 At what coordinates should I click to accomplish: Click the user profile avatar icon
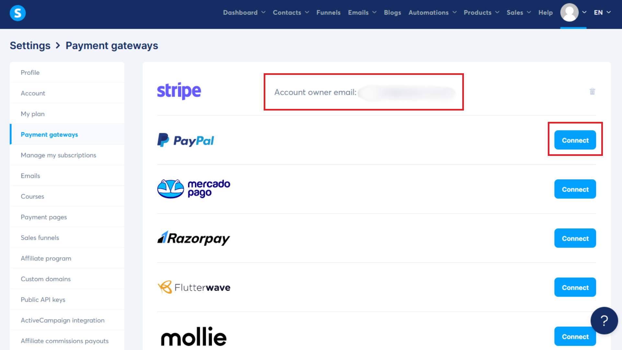point(570,12)
